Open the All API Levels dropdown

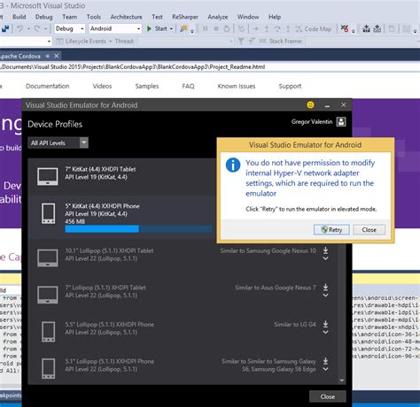[58, 142]
